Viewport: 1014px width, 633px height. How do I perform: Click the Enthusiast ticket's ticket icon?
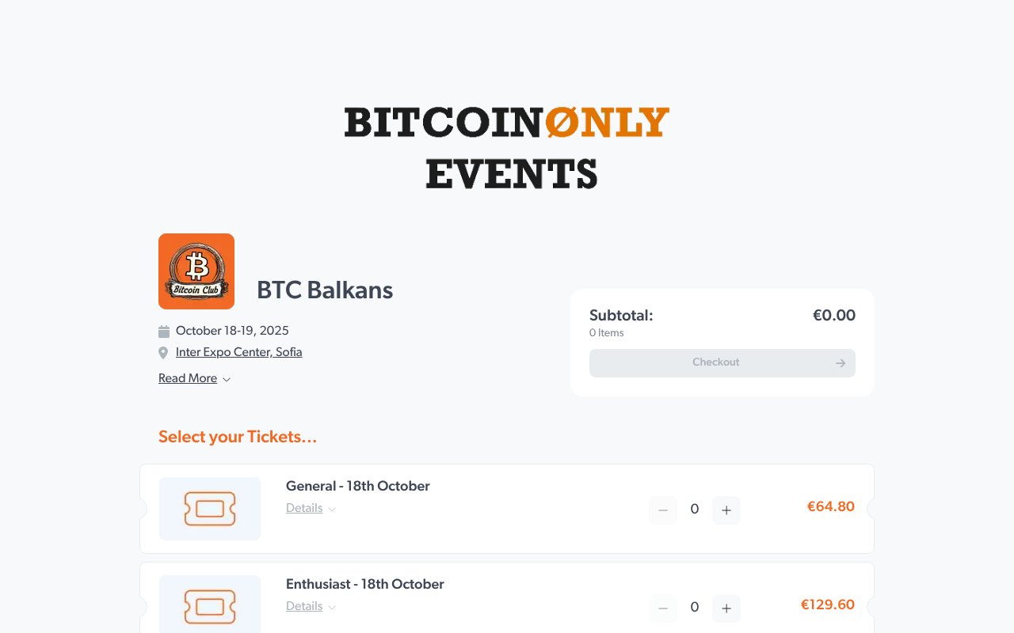click(x=209, y=606)
